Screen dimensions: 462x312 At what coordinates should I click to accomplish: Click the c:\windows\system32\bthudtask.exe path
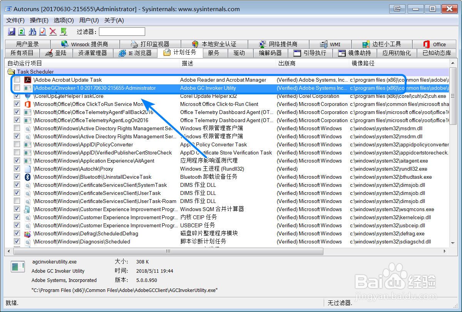(391, 177)
